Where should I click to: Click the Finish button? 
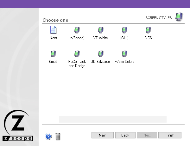170,135
